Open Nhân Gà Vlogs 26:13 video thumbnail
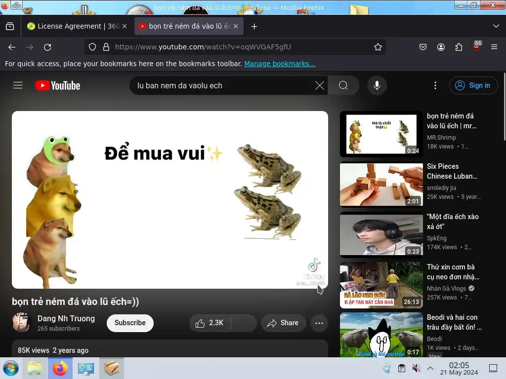This screenshot has width=506, height=379. [381, 285]
